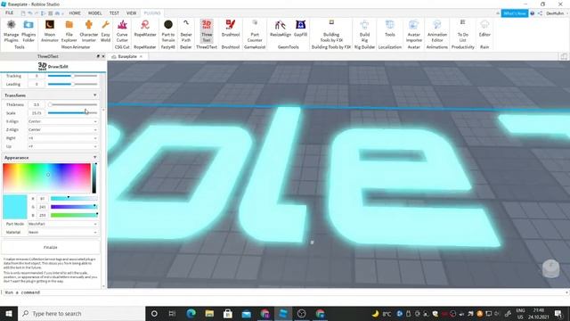
Task: Open the Brushtool plugin
Action: 231,29
